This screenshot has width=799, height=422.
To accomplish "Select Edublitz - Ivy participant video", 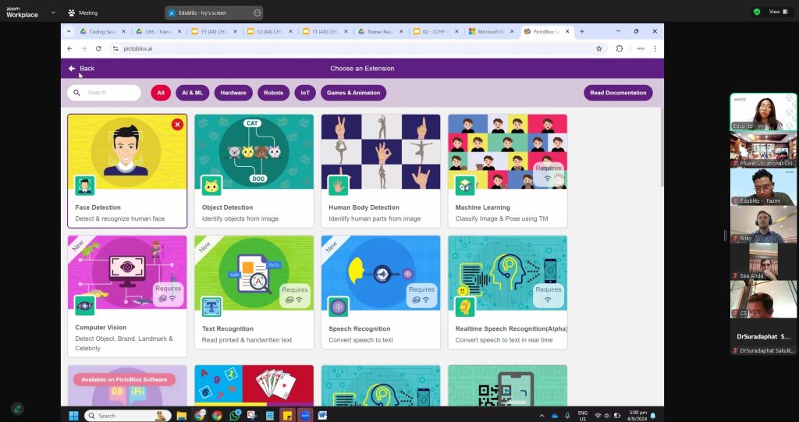I will click(763, 112).
